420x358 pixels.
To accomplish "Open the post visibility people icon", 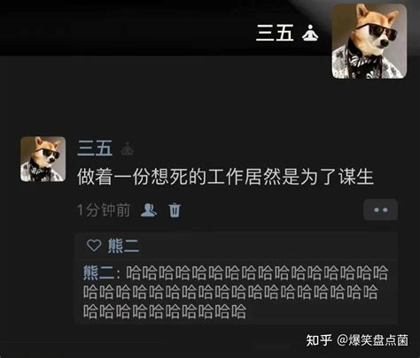I will point(149,210).
